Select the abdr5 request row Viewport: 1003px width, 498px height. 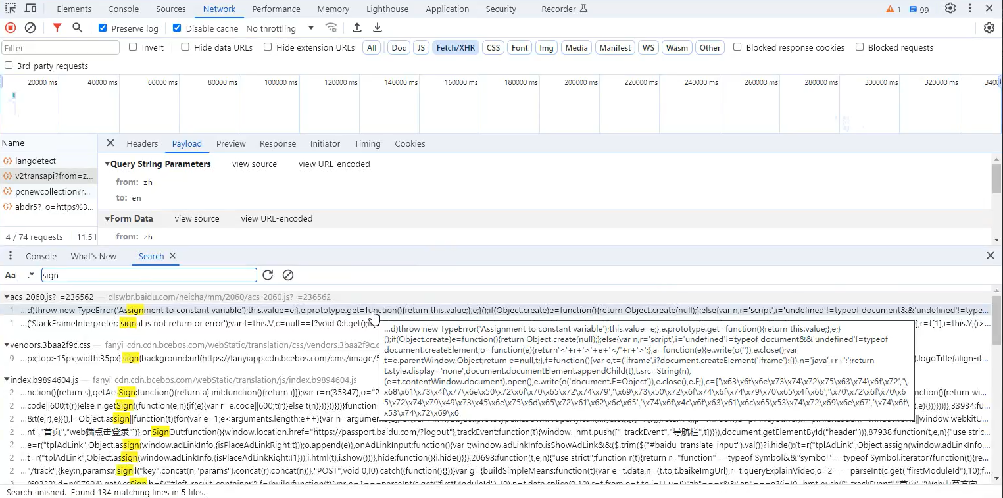point(49,207)
